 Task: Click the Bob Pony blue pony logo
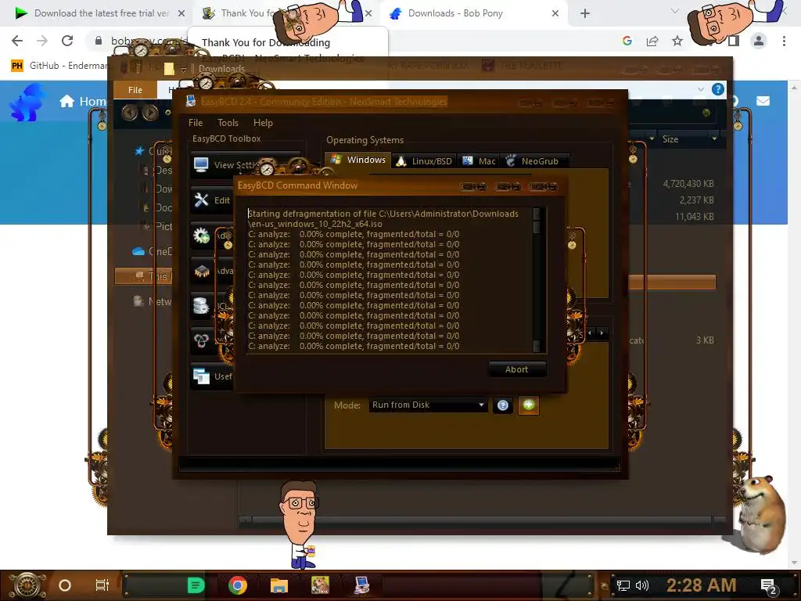tap(27, 103)
